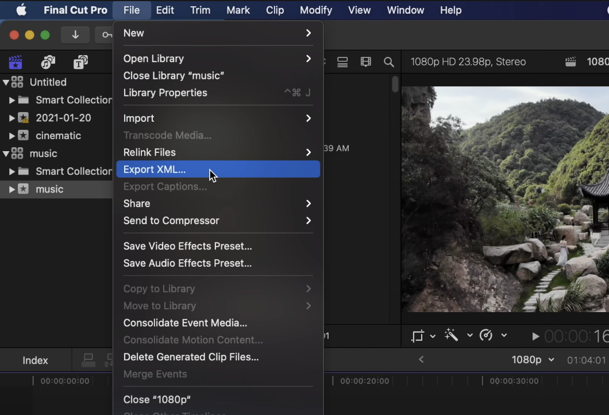Open the timeline Index
The width and height of the screenshot is (609, 415).
35,360
